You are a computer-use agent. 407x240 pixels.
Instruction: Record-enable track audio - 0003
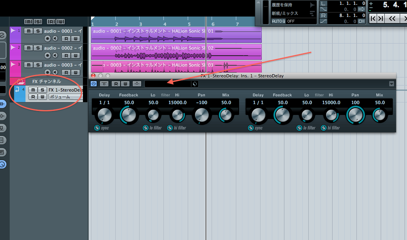point(47,72)
